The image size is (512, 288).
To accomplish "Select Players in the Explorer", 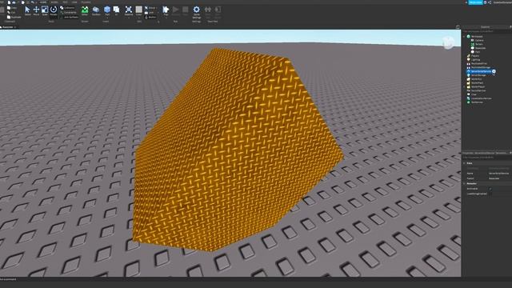I will tap(475, 56).
